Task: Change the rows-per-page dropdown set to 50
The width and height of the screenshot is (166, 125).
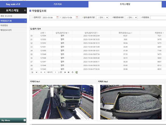Action: coord(34,72)
